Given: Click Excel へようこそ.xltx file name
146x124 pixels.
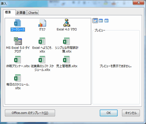Looking at the screenshot, I should (42, 49).
